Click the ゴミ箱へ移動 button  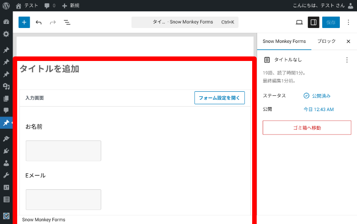(x=307, y=128)
